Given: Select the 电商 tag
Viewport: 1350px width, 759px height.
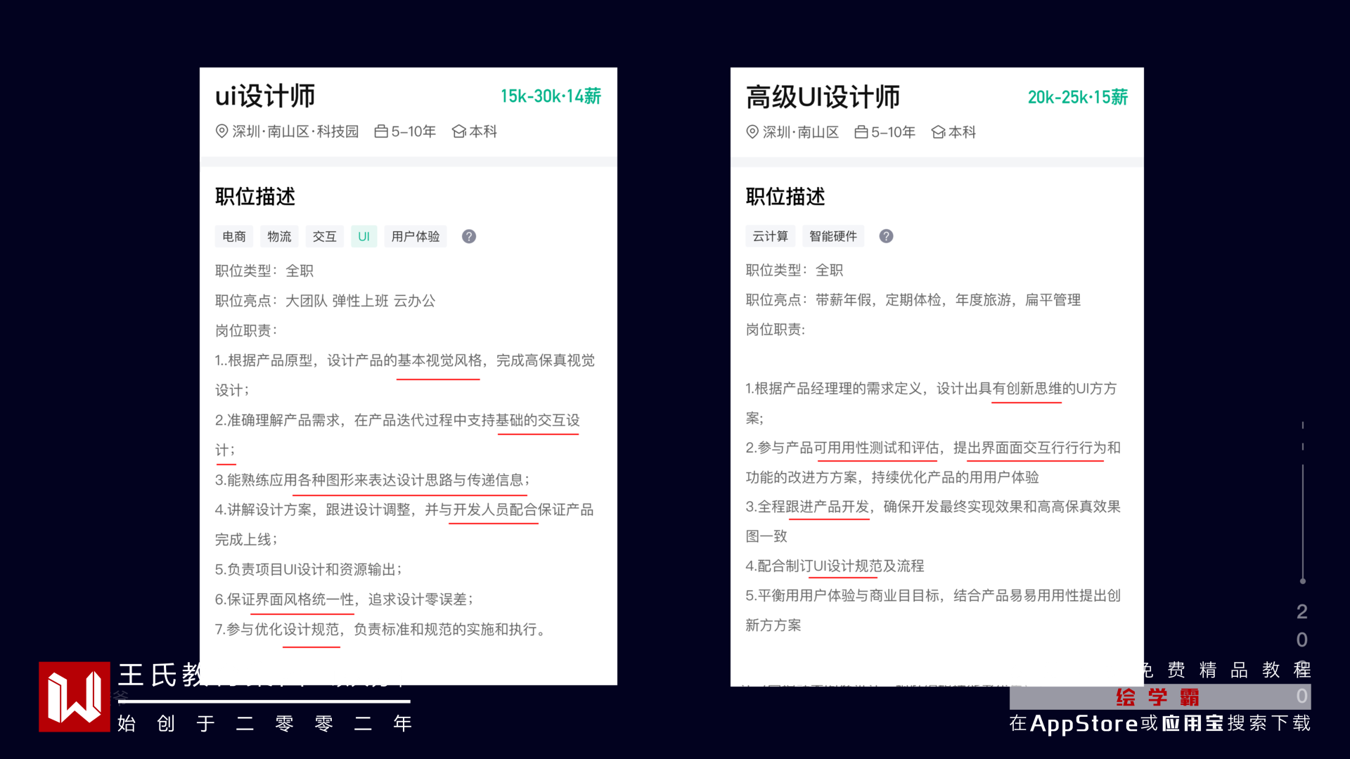Looking at the screenshot, I should click(x=234, y=237).
